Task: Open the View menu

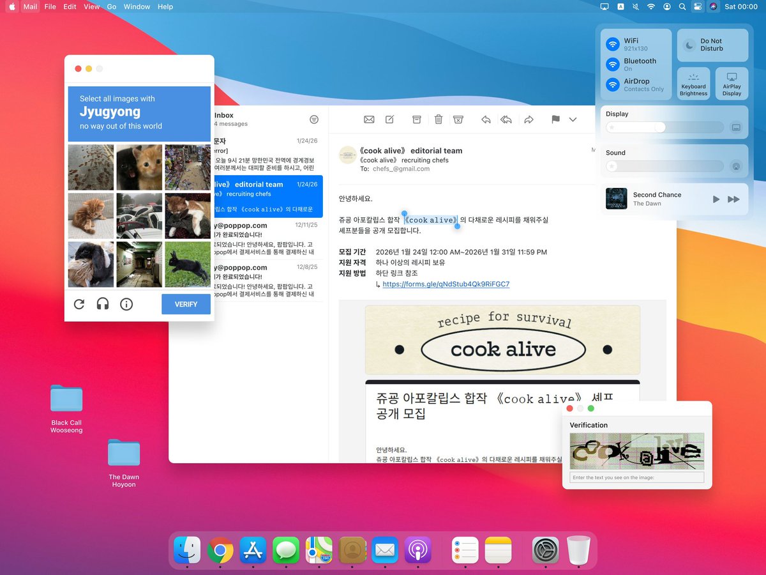Action: pos(92,6)
